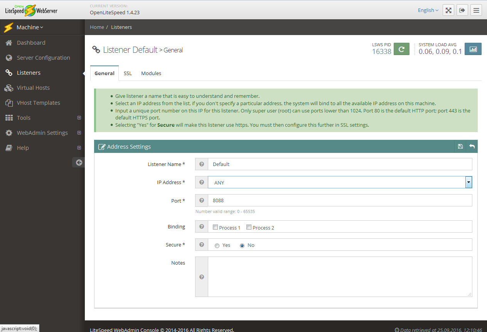The image size is (487, 332).
Task: Click the Listeners breadcrumb
Action: coord(121,27)
